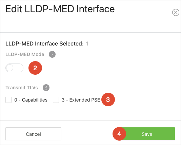Select the '0 - Capabilities' label text
Image resolution: width=181 pixels, height=145 pixels.
(x=31, y=100)
